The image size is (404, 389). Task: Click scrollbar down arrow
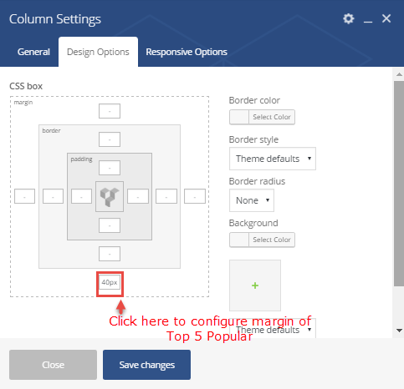pos(399,331)
